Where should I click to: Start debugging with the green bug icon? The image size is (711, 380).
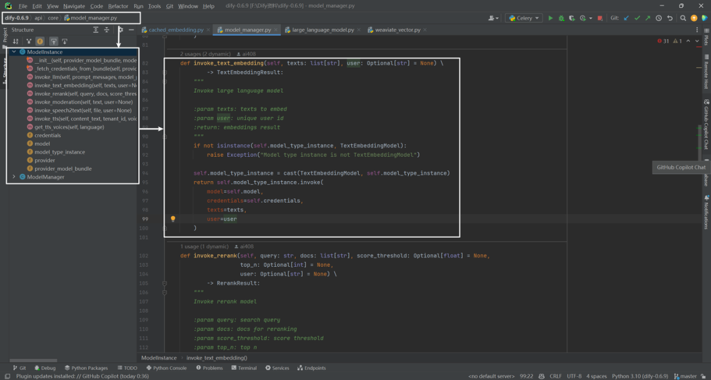click(562, 18)
